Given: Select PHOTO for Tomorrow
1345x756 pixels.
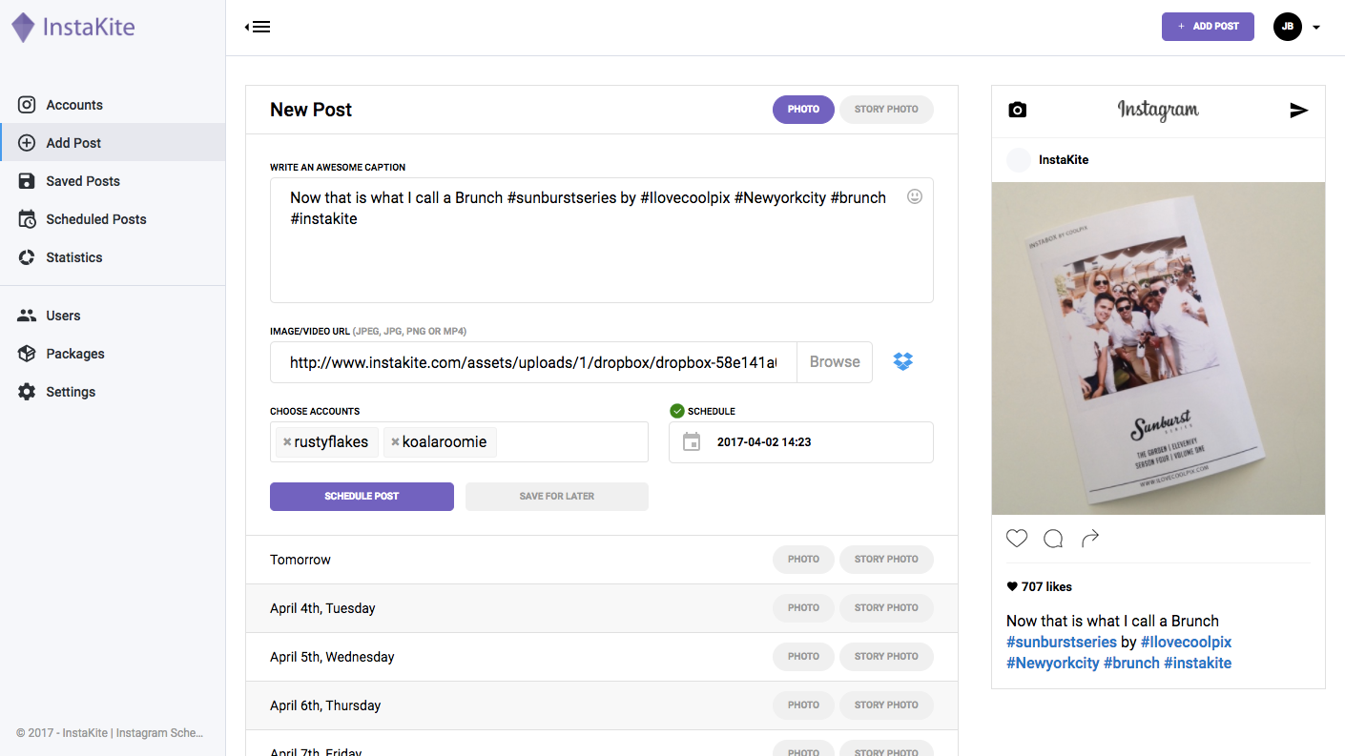Looking at the screenshot, I should pos(803,560).
